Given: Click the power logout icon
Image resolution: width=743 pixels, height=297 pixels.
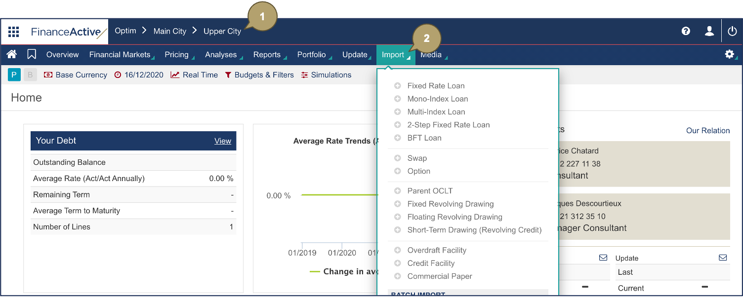Looking at the screenshot, I should tap(733, 31).
